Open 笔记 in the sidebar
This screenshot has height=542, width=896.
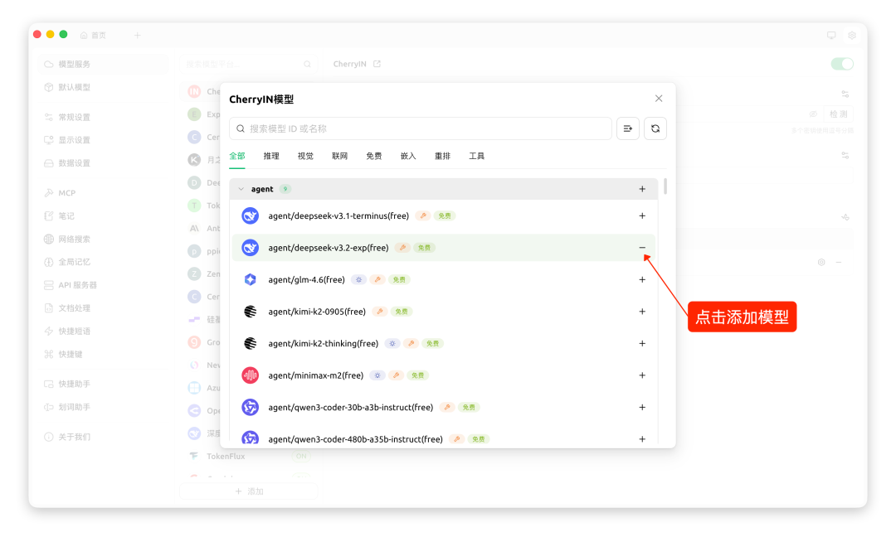point(103,215)
